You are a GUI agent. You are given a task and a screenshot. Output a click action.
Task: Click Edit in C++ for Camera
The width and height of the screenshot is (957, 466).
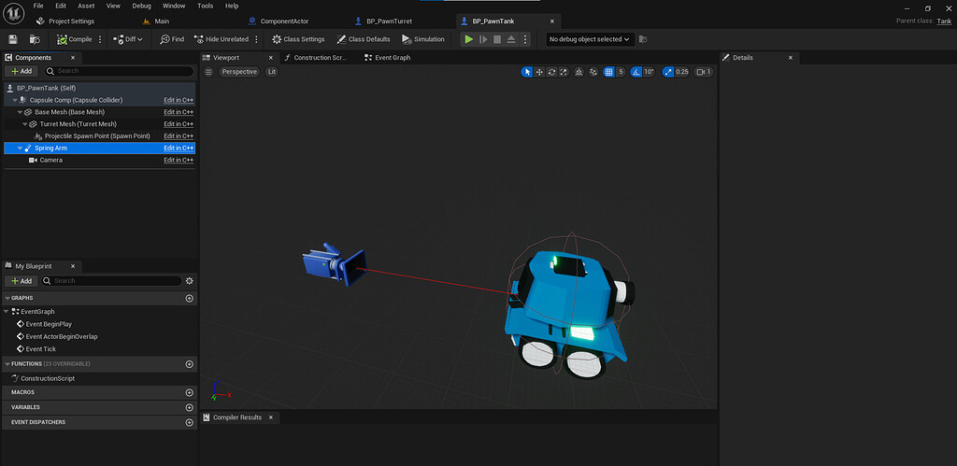pos(179,160)
